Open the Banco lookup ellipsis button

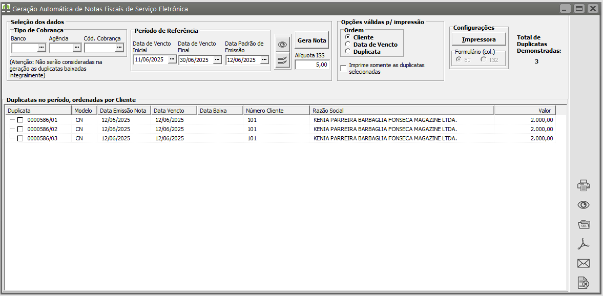[x=41, y=47]
